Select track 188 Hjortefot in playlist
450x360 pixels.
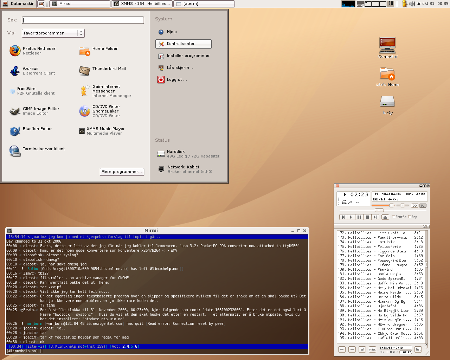point(380,306)
